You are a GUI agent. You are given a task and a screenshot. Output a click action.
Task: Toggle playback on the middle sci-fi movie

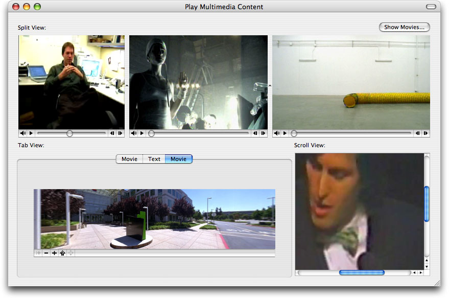tap(141, 133)
